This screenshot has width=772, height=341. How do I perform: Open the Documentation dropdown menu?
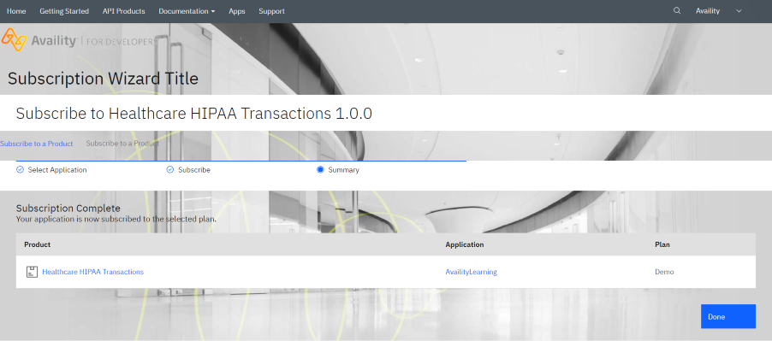[x=187, y=11]
